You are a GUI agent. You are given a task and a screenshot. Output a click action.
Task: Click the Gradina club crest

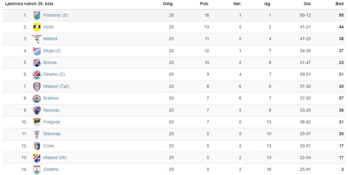point(37,170)
